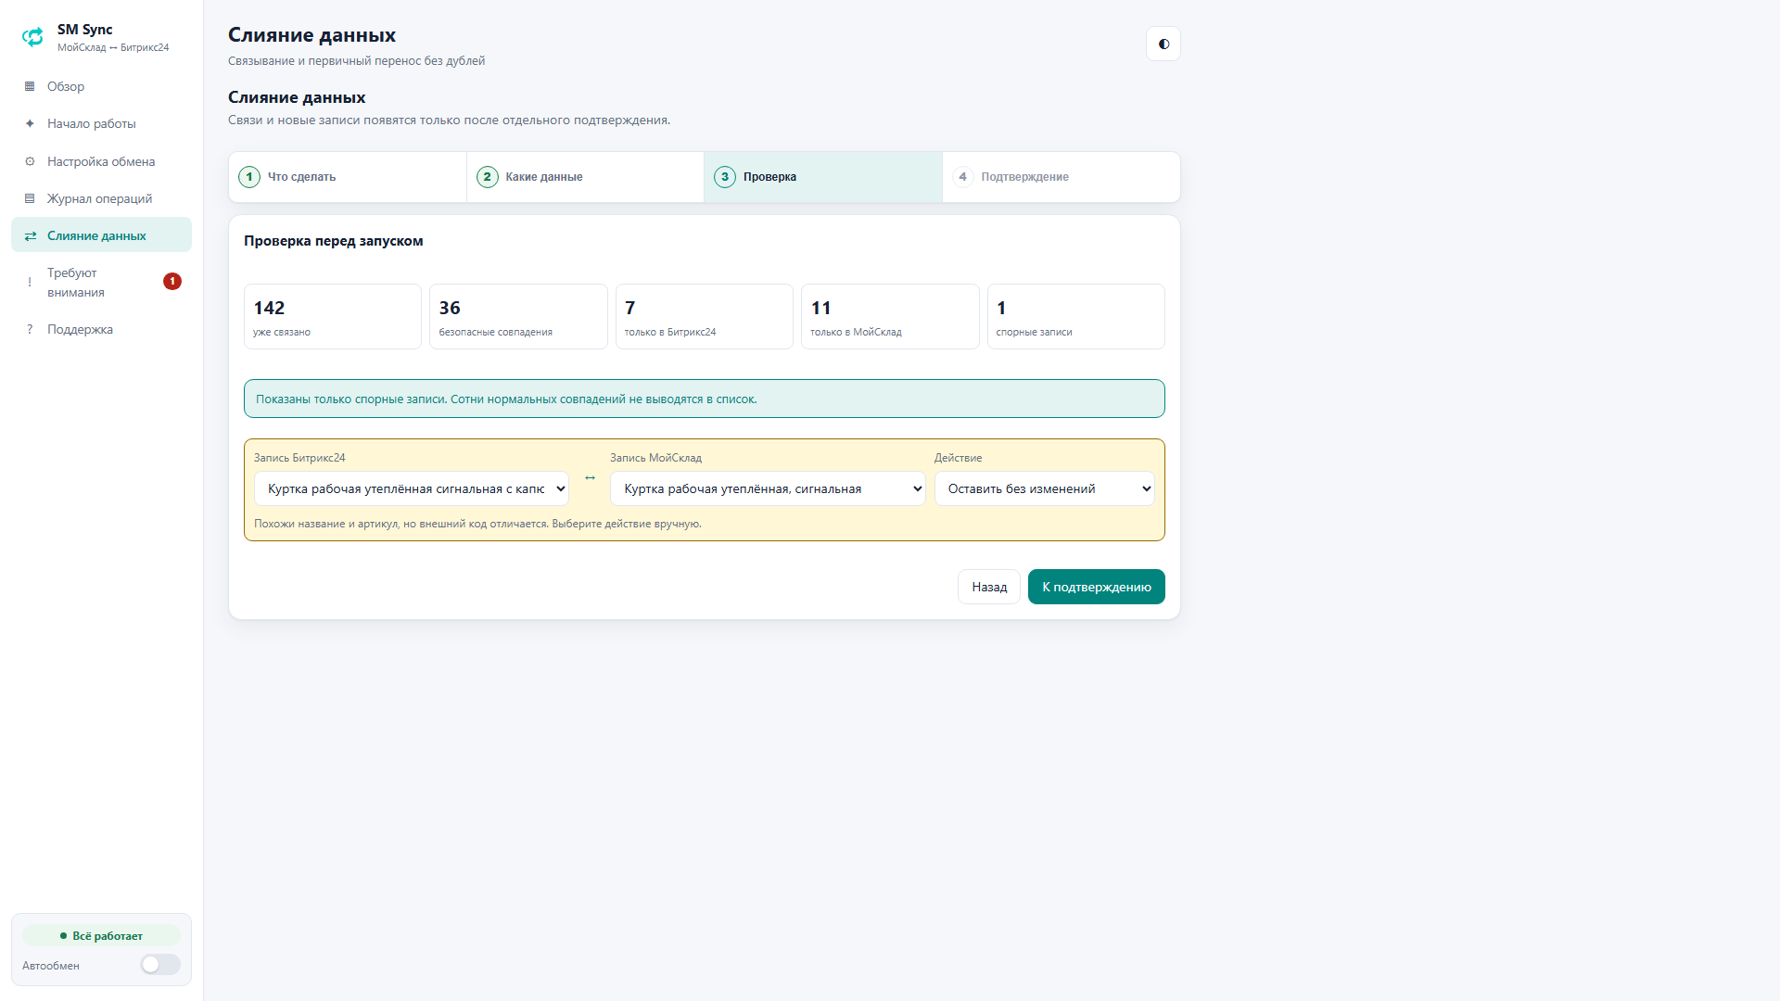The width and height of the screenshot is (1780, 1001).
Task: Click the Начало работы star icon
Action: point(30,123)
